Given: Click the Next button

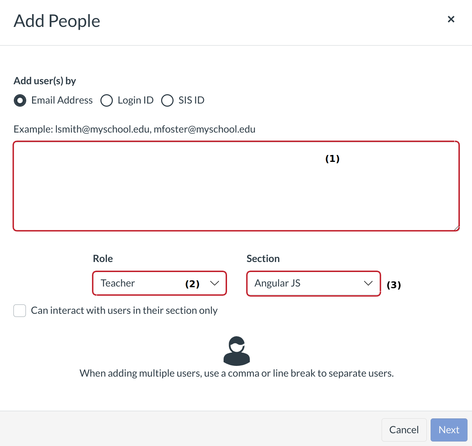Looking at the screenshot, I should click(x=449, y=430).
